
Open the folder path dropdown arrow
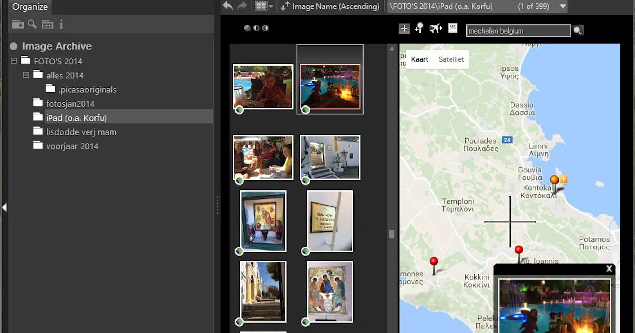[x=563, y=6]
